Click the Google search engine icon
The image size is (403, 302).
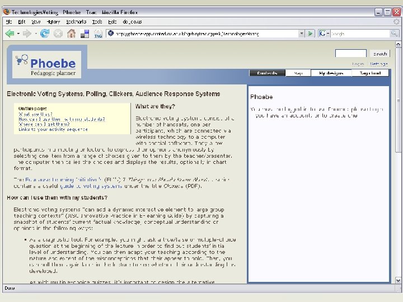pos(322,34)
